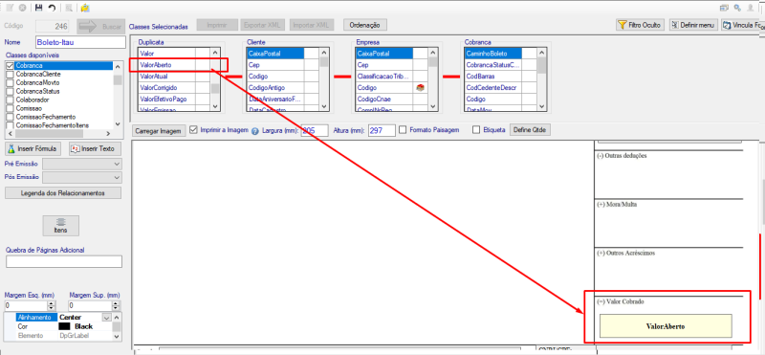Click the Duplicata list vertical scrollbar
Screen dimensions: 765x355
tap(216, 79)
